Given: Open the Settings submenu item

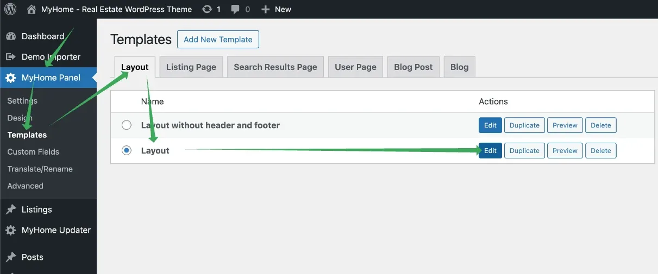Looking at the screenshot, I should point(22,101).
